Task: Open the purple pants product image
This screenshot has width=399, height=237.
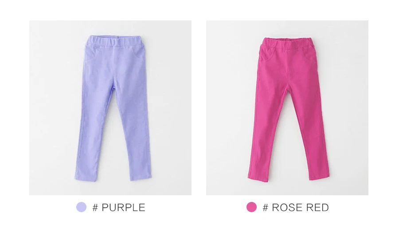Action: point(110,108)
